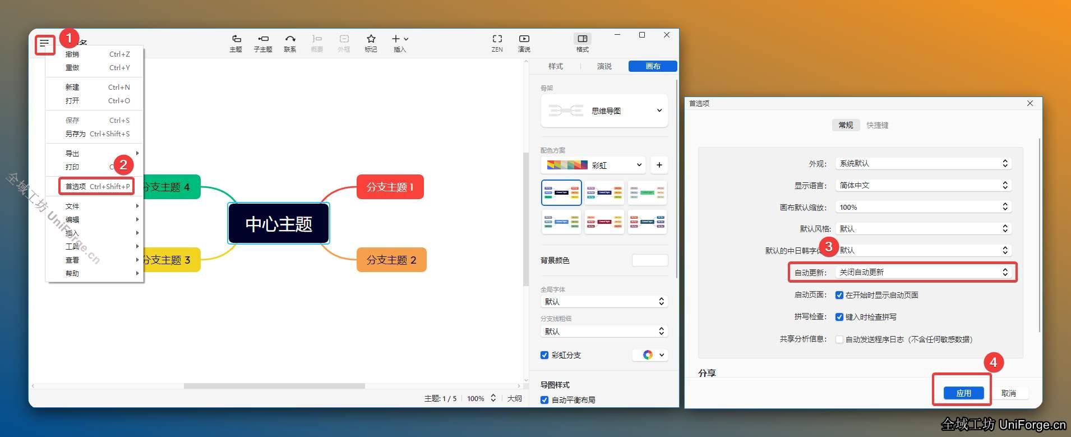Enable 自动发送程序日志 checkbox

[x=839, y=339]
